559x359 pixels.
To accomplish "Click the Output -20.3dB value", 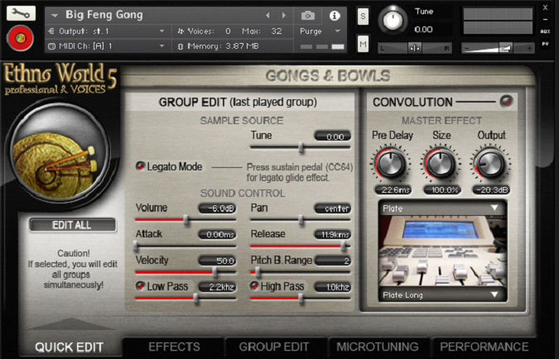I will click(491, 189).
